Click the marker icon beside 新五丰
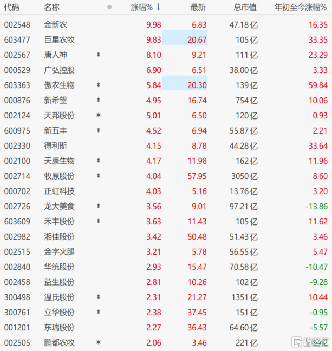Screen dimensions: 332x351 [x=98, y=130]
